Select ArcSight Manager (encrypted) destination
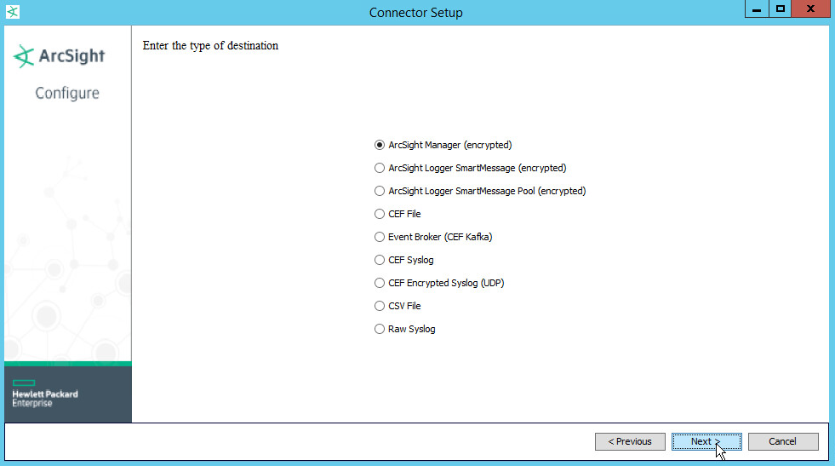The image size is (835, 466). (380, 145)
